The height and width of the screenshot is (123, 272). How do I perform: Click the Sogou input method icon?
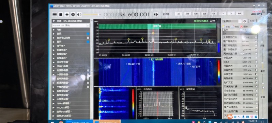pos(230,117)
